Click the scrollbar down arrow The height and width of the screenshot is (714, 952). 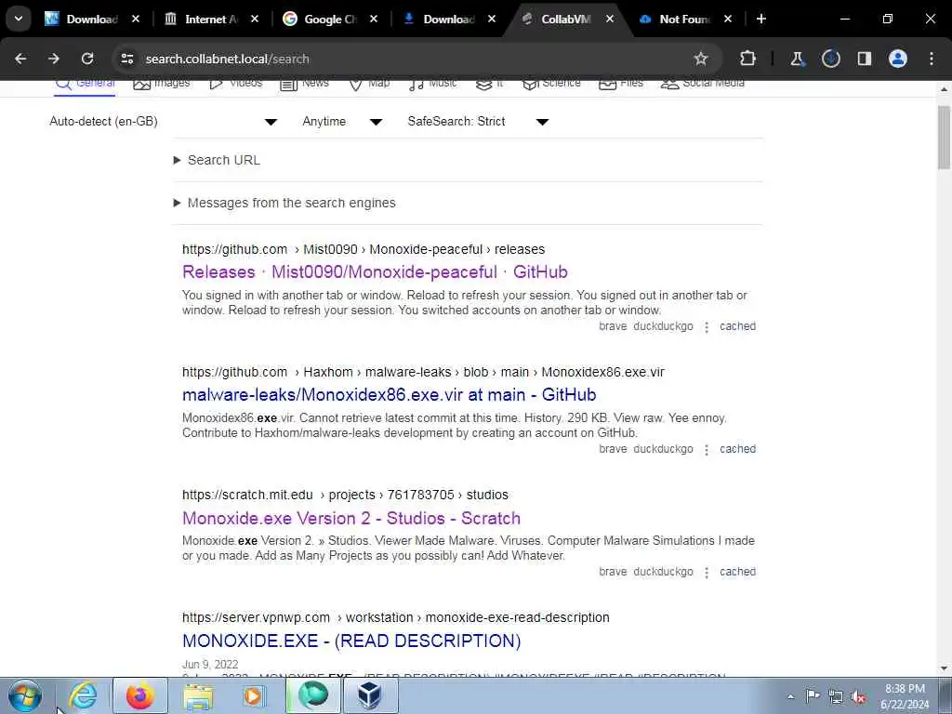pyautogui.click(x=944, y=668)
